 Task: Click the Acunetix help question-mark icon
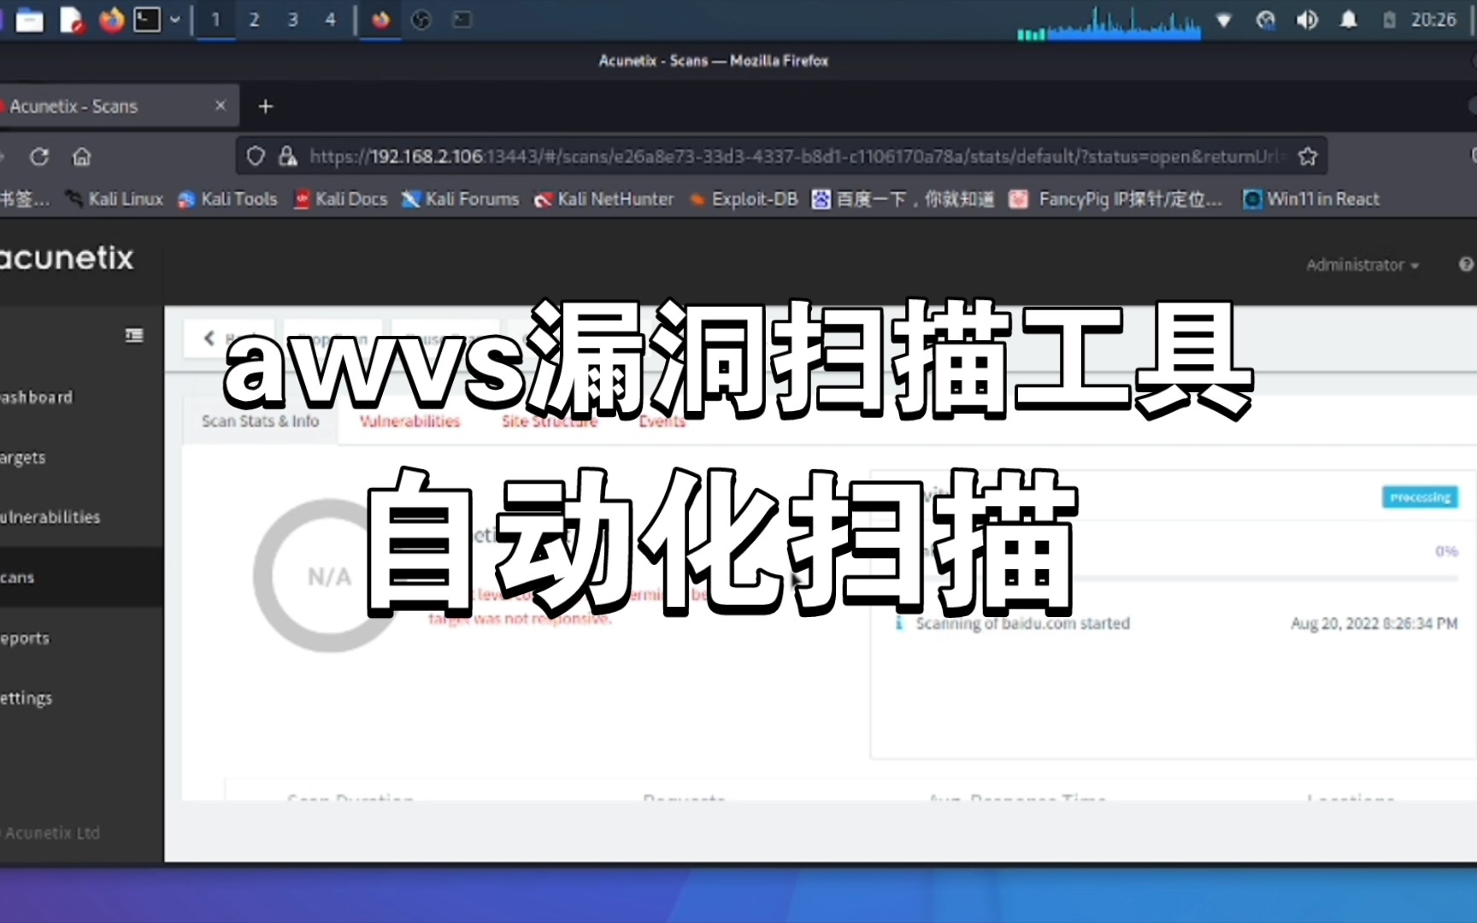point(1466,263)
